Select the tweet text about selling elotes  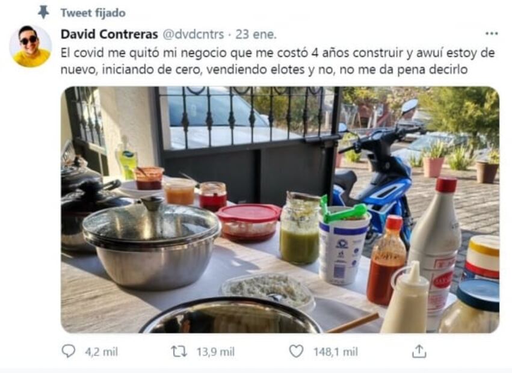277,61
